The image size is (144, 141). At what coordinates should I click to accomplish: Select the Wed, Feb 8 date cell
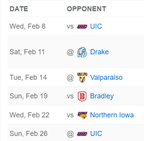coord(28,26)
